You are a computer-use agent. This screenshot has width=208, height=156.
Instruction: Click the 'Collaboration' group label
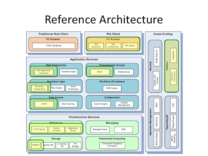112,98
